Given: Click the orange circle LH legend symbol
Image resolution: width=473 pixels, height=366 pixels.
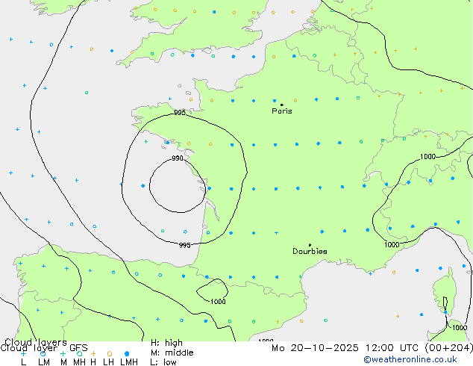Looking at the screenshot, I should (x=110, y=353).
